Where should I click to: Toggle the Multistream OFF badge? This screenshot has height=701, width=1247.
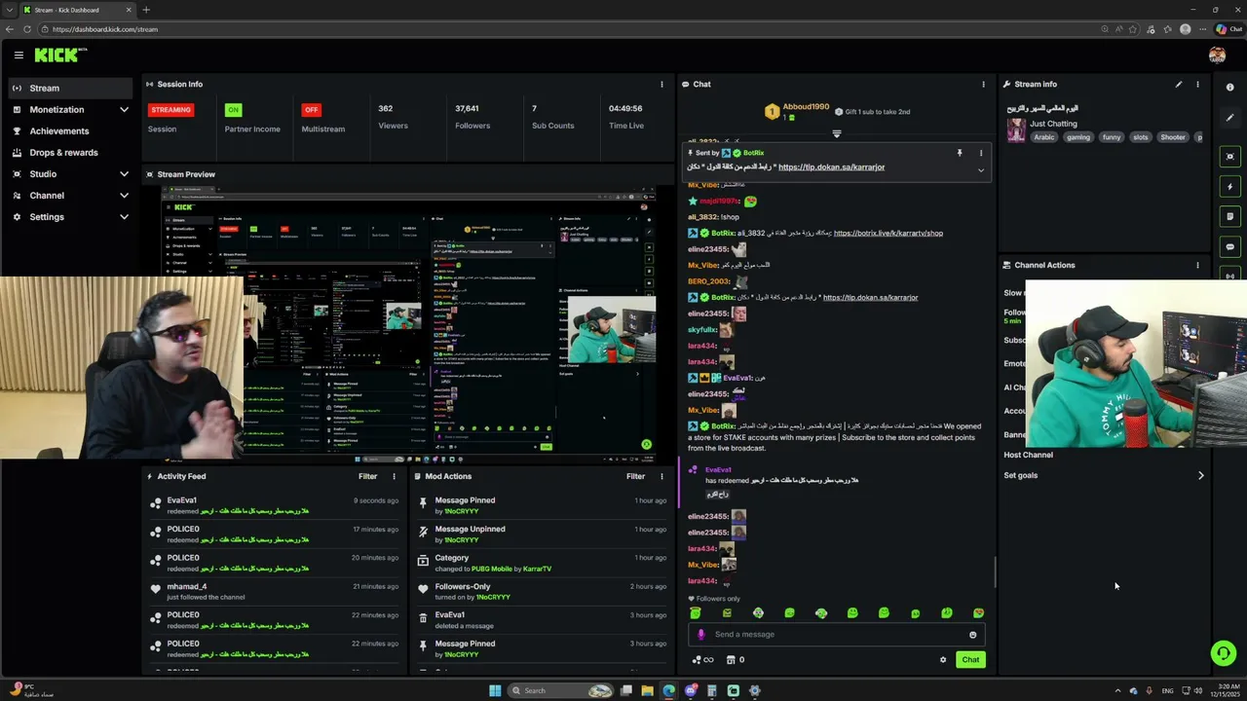[311, 110]
